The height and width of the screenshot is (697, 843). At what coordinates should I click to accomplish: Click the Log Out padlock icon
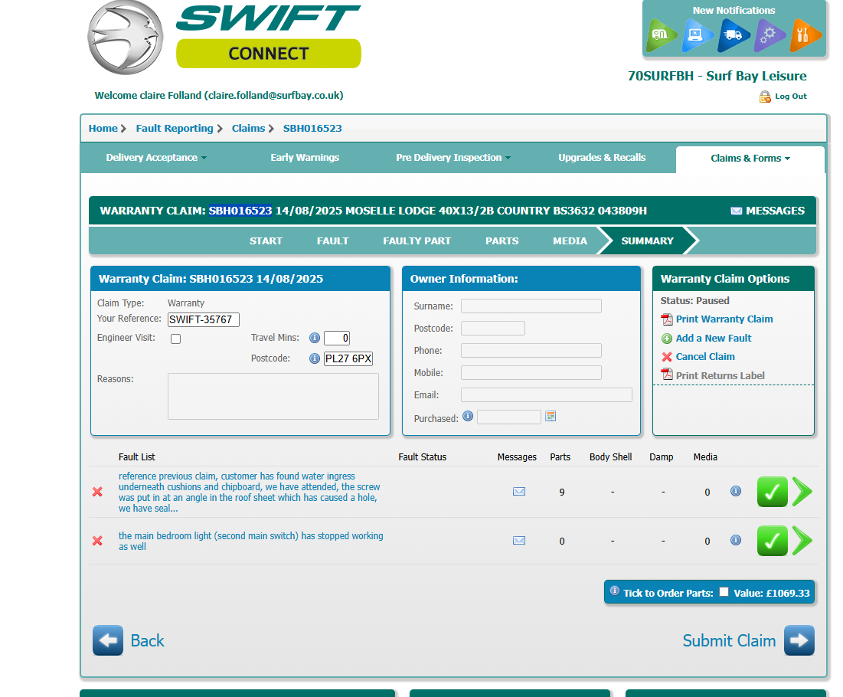(x=764, y=97)
